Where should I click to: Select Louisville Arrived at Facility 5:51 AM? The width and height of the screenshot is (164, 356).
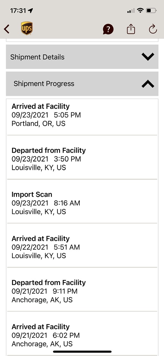[82, 247]
